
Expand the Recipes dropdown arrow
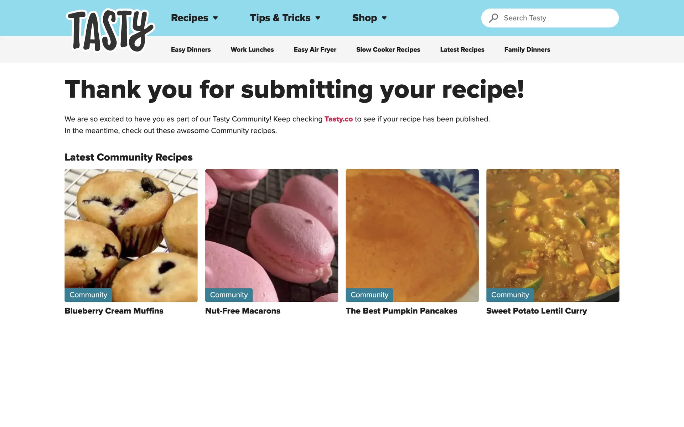[216, 18]
